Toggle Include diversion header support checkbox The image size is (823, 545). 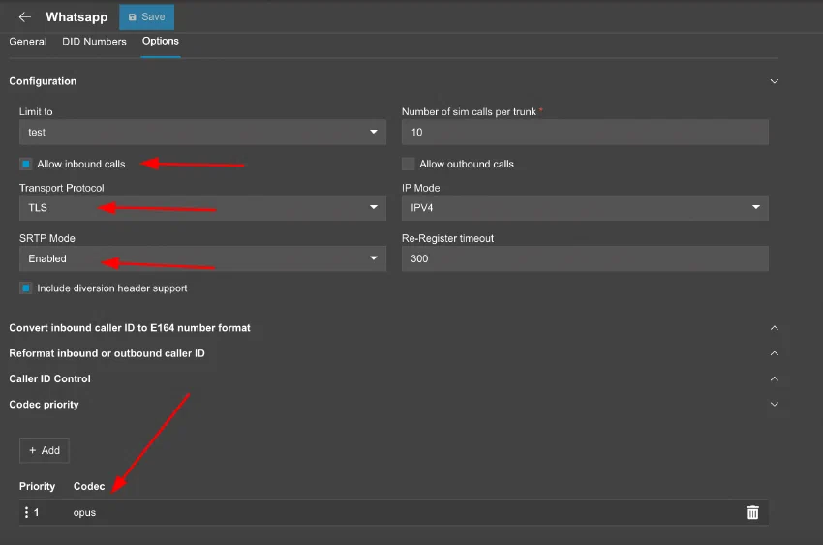click(x=26, y=288)
